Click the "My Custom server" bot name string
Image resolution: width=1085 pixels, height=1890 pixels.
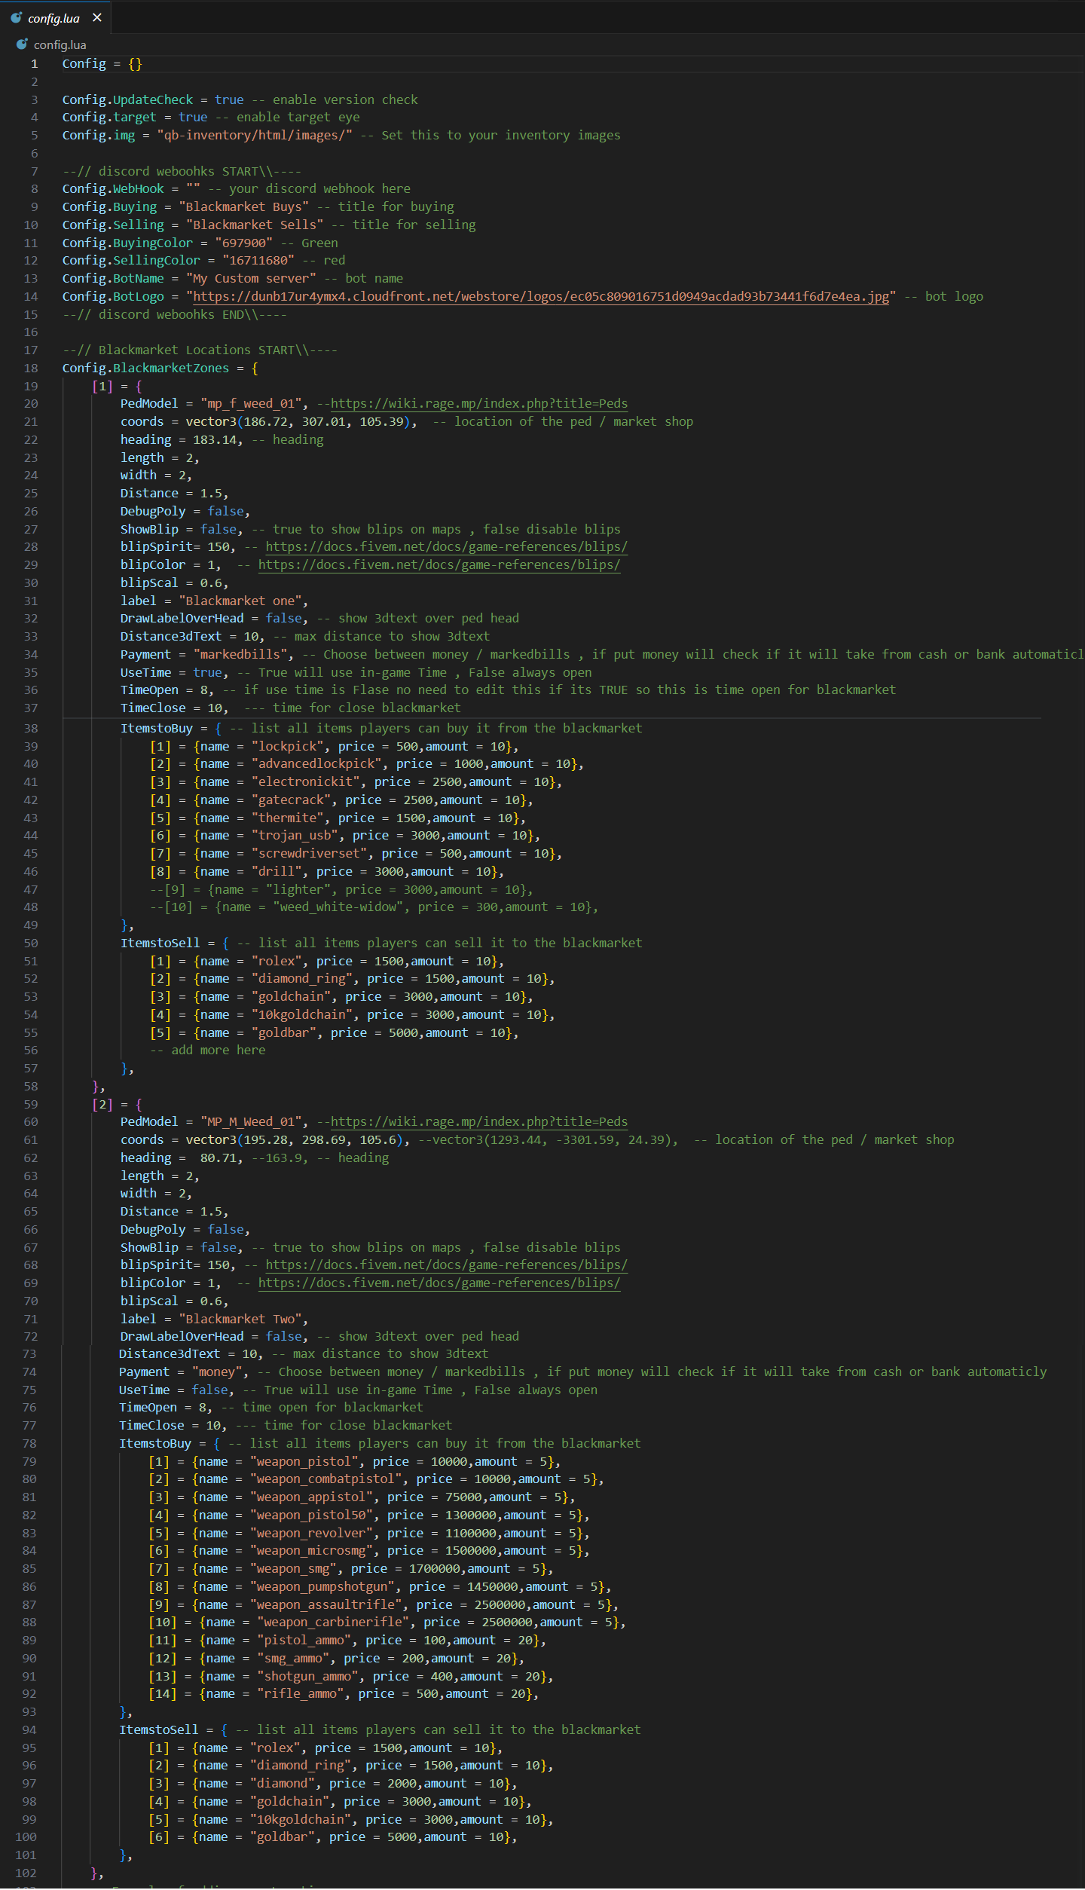click(251, 279)
